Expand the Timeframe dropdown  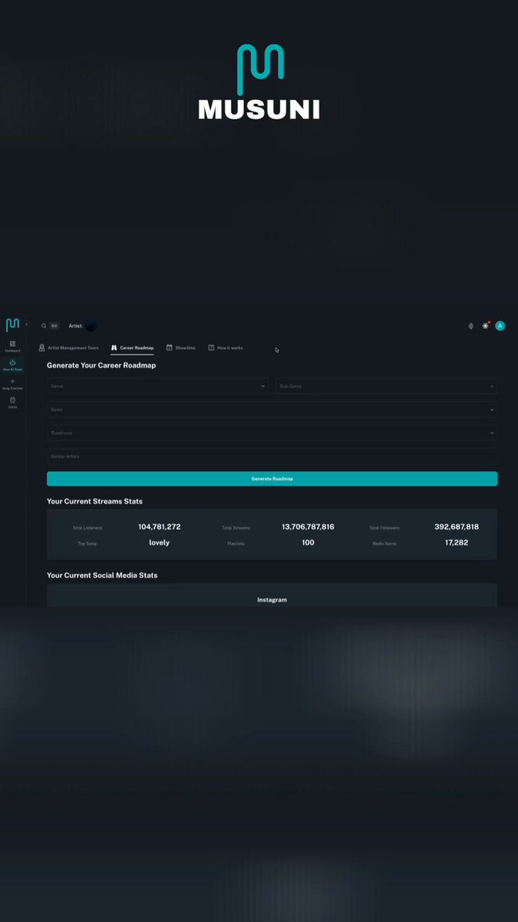(x=272, y=433)
